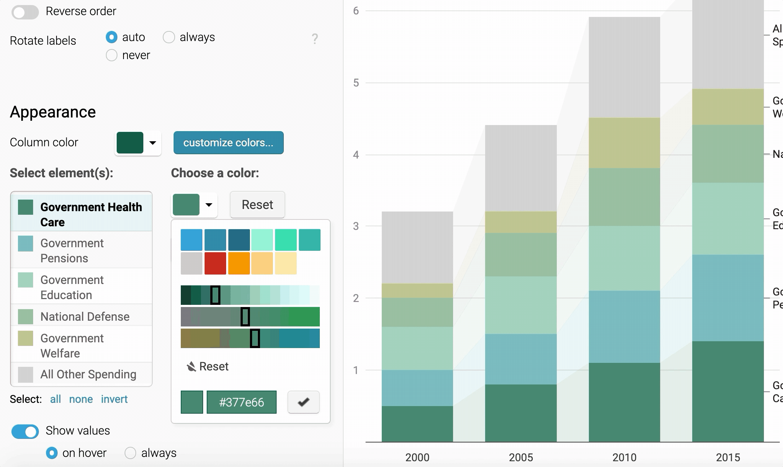Click the Reset button next to color dropdown
The width and height of the screenshot is (783, 467).
click(257, 205)
